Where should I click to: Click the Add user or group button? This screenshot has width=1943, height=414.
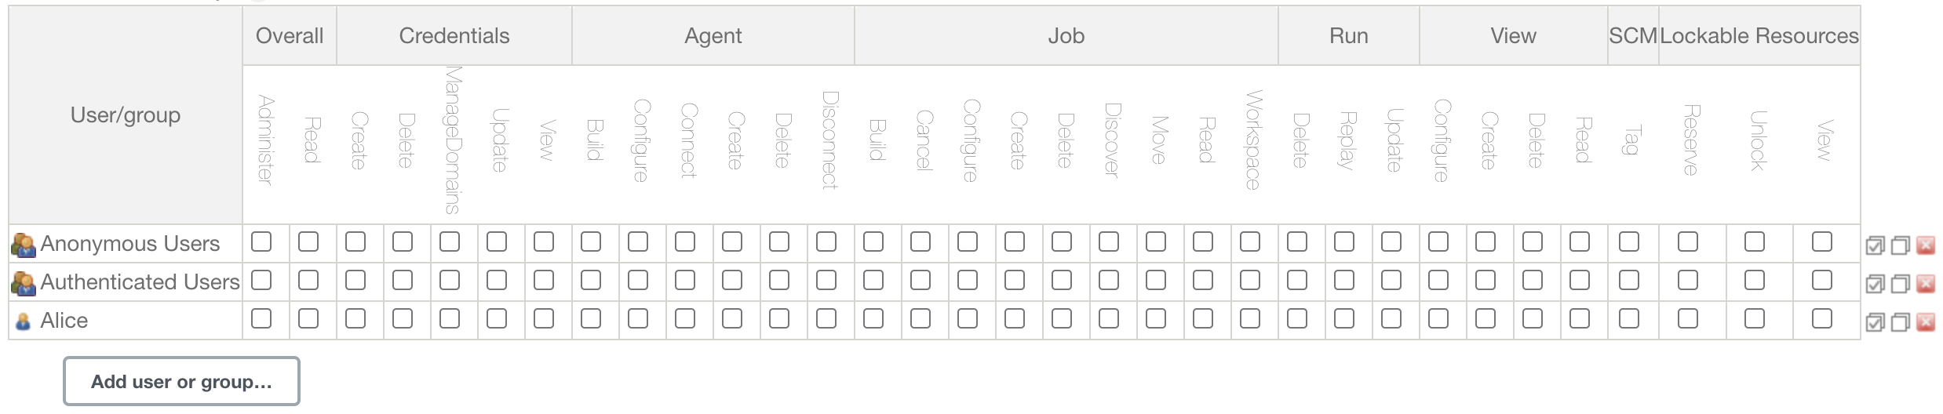pos(181,382)
